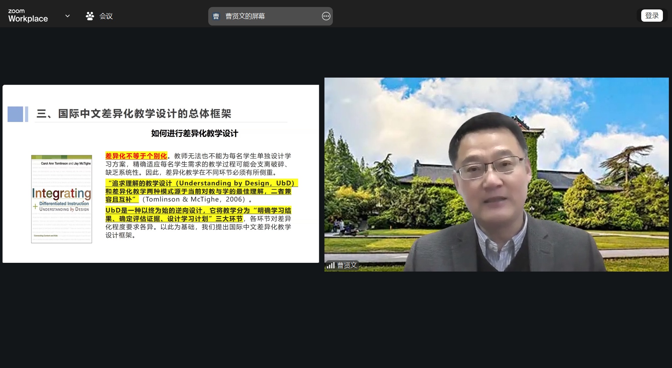This screenshot has height=368, width=672.
Task: Click the slide's final line 设计框架。
Action: [x=120, y=235]
